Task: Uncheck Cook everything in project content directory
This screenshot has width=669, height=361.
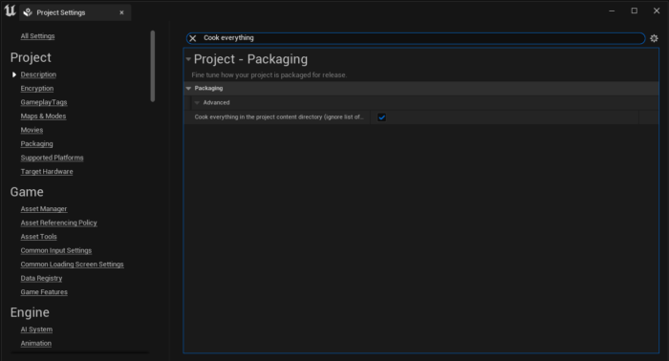Action: tap(382, 117)
